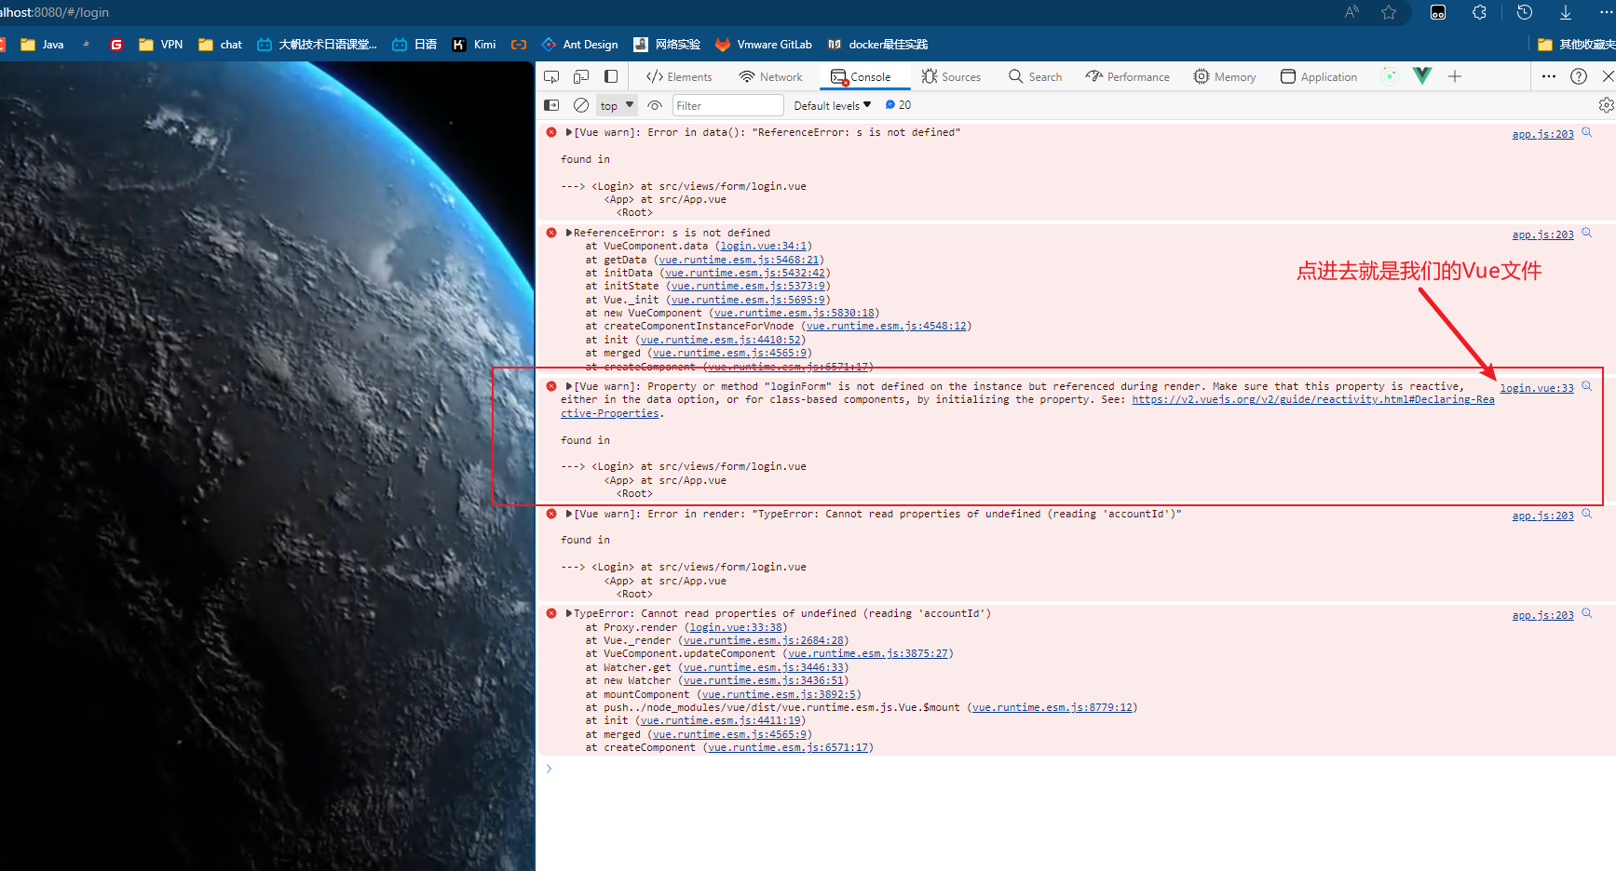Open the login.vue:33 source link
1616x871 pixels.
[x=1537, y=388]
